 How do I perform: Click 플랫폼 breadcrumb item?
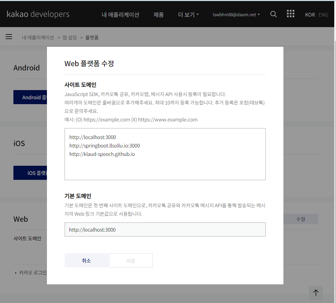92,38
